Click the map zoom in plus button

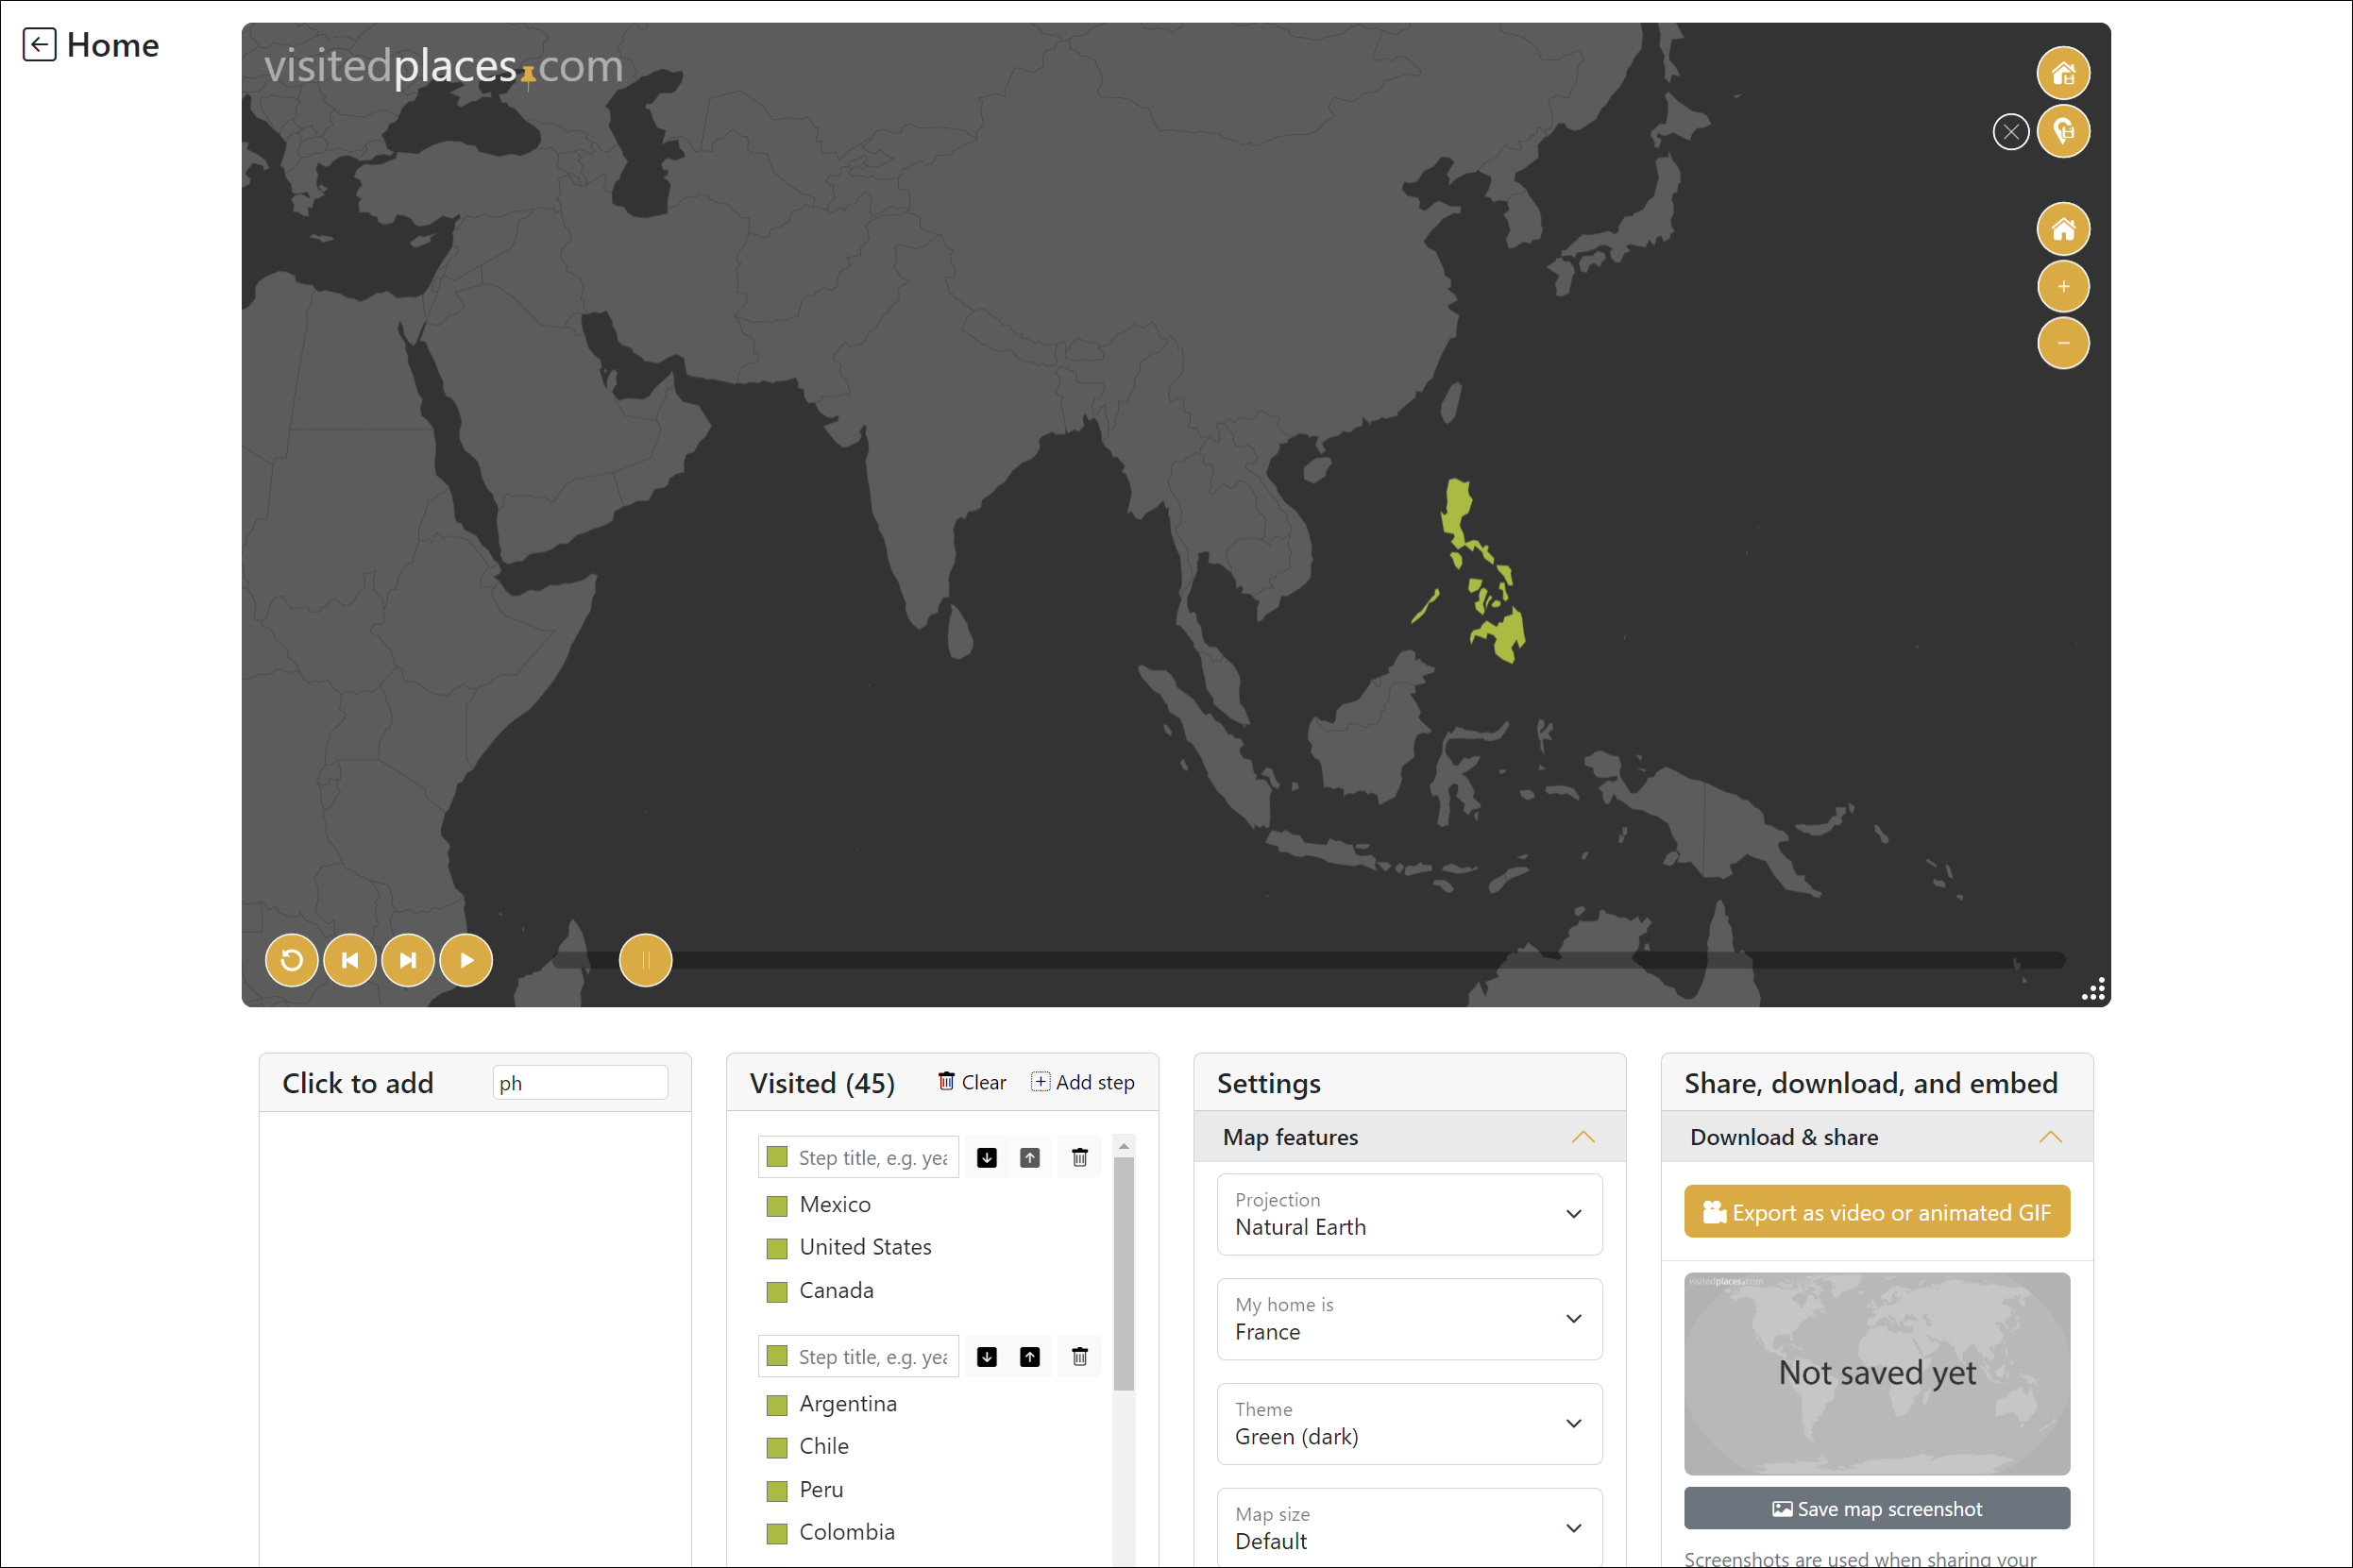click(2062, 287)
